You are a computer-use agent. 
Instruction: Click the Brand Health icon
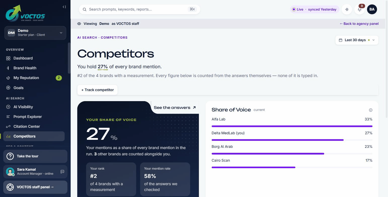click(x=8, y=68)
